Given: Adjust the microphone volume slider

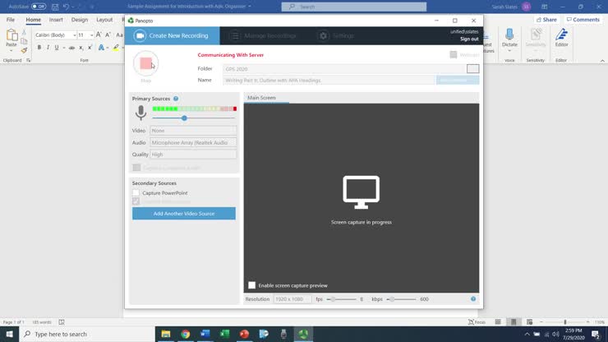Looking at the screenshot, I should [x=184, y=118].
